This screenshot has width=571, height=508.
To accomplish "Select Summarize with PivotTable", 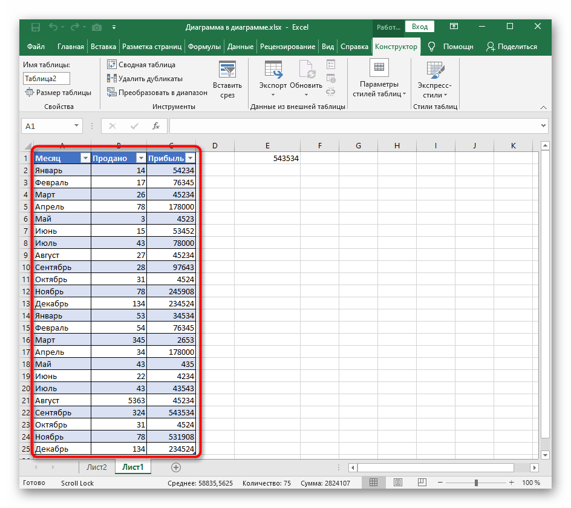I will [141, 65].
